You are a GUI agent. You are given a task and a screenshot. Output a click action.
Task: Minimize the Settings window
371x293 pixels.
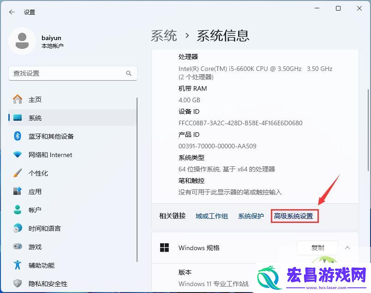pyautogui.click(x=317, y=8)
